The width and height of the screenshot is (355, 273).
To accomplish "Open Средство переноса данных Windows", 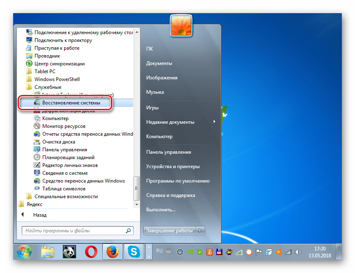I will [79, 181].
